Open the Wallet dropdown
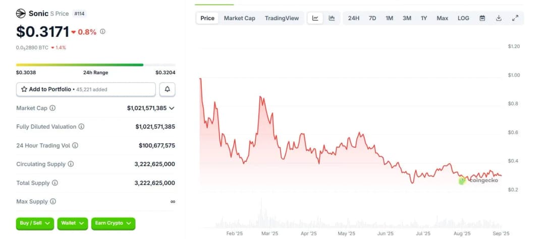545x239 pixels. [x=72, y=223]
